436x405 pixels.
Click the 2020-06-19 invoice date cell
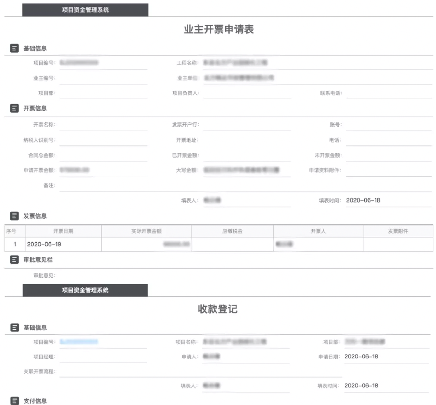point(44,244)
